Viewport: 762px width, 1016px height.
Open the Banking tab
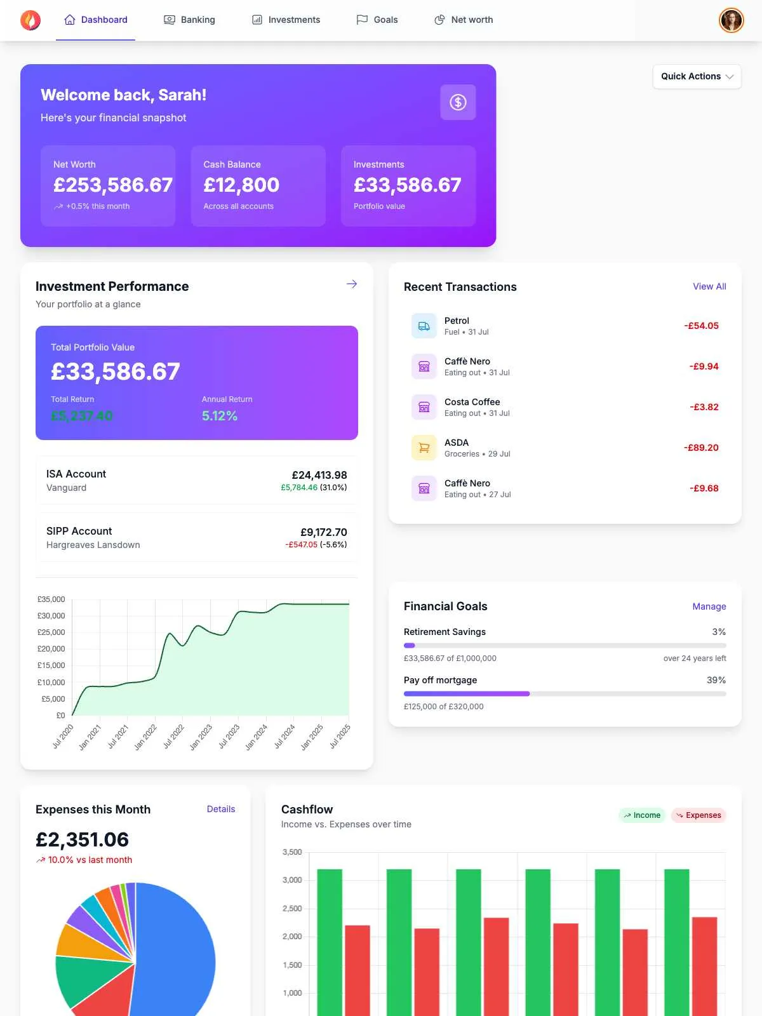190,20
